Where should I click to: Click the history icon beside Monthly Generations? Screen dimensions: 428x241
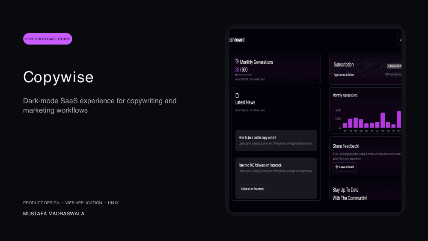pos(237,61)
